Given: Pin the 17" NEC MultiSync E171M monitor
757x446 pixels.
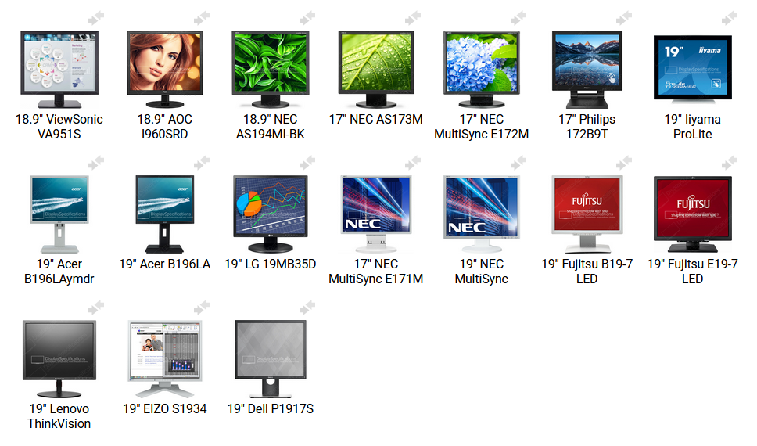Looking at the screenshot, I should click(x=413, y=163).
